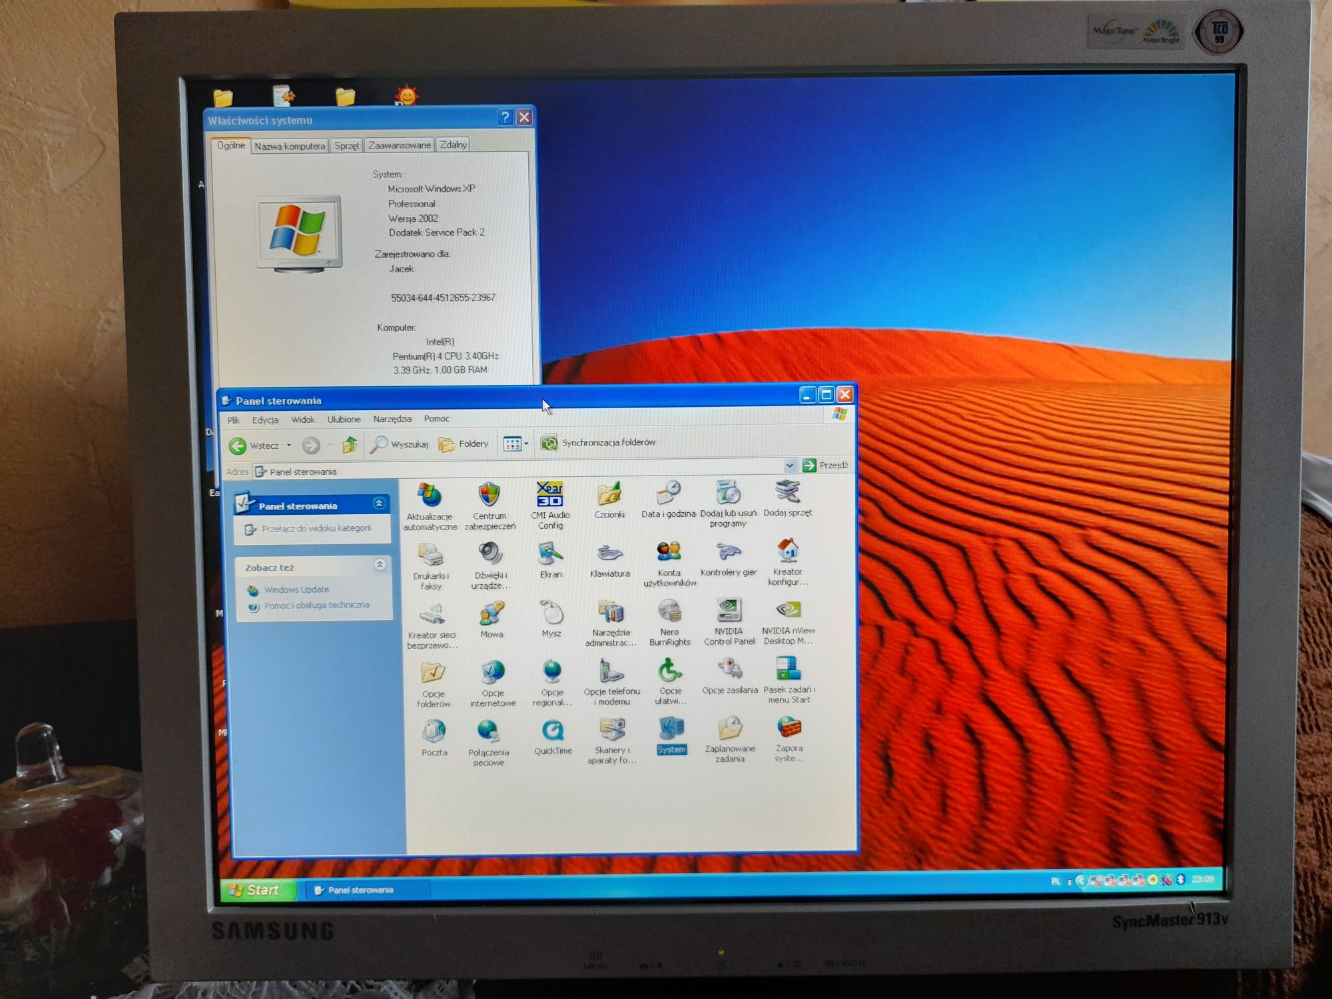This screenshot has height=999, width=1332.
Task: Click Synchronizacja folderów toolbar button
Action: click(x=598, y=442)
